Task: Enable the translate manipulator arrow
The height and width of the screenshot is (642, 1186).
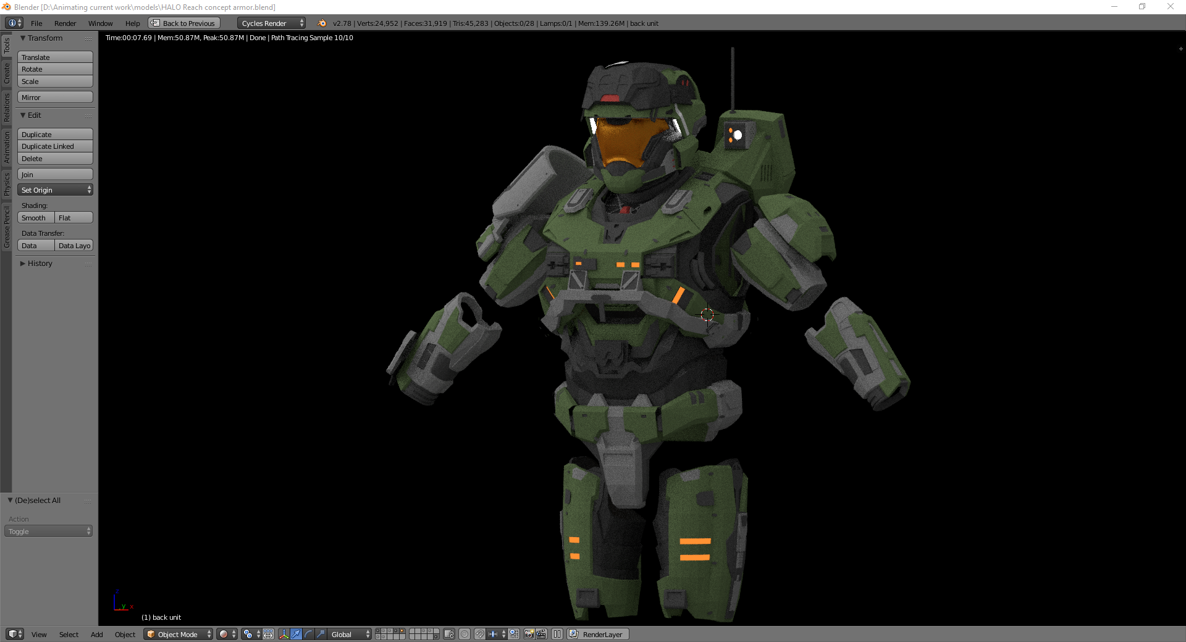Action: [x=296, y=634]
